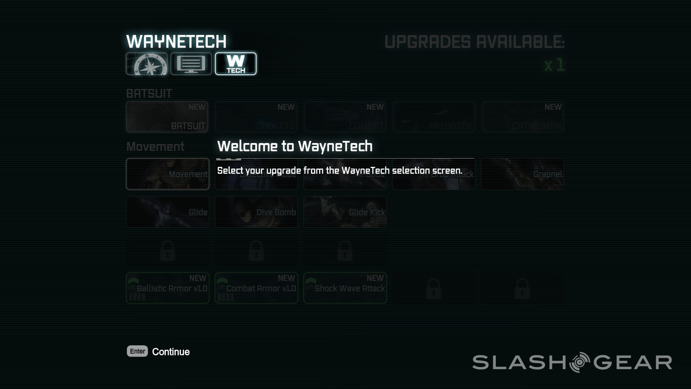Click the locked slot after Shock Wave Attack
The image size is (691, 389).
click(x=434, y=288)
